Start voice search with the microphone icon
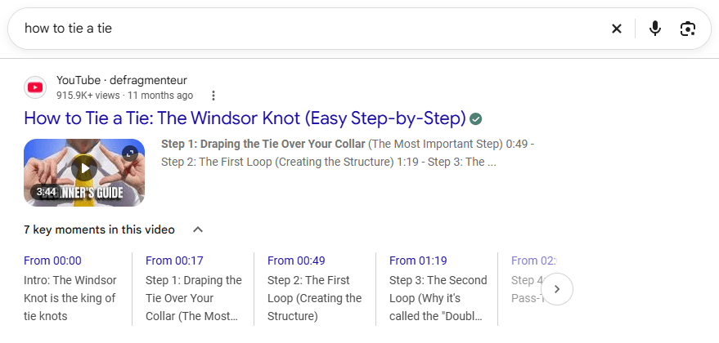Image resolution: width=719 pixels, height=343 pixels. click(x=655, y=29)
